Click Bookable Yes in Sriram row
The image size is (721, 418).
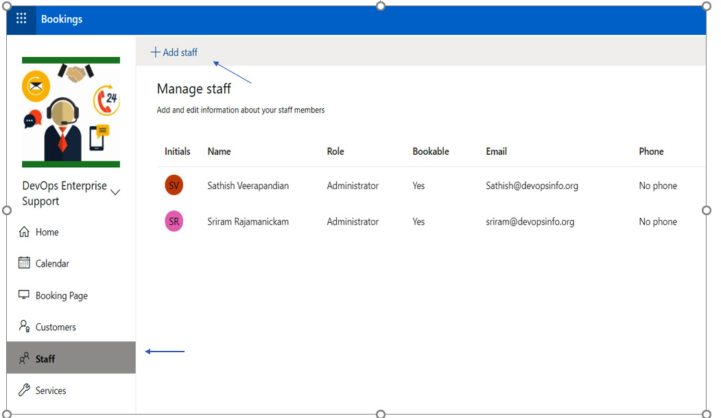(418, 221)
